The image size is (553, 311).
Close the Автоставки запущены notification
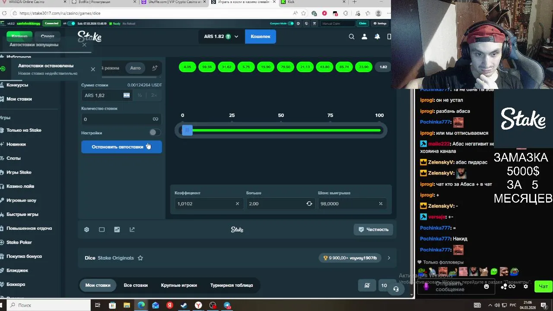[84, 44]
